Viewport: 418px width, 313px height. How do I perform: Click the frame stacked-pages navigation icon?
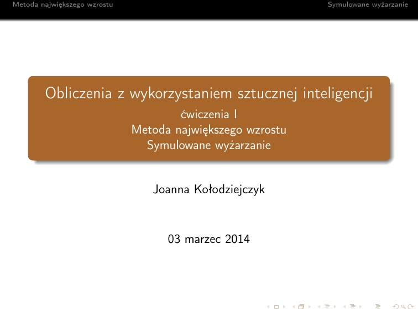coord(300,305)
